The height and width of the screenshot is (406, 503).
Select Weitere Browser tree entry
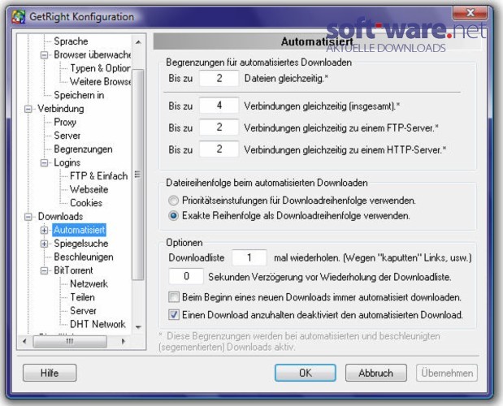100,81
